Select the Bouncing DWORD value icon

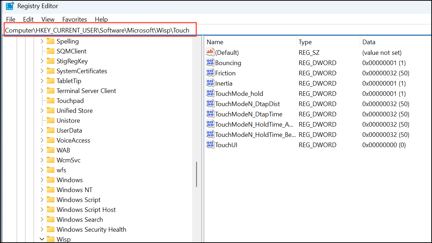[210, 63]
